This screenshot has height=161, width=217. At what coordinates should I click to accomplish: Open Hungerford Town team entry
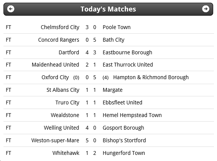point(124,153)
